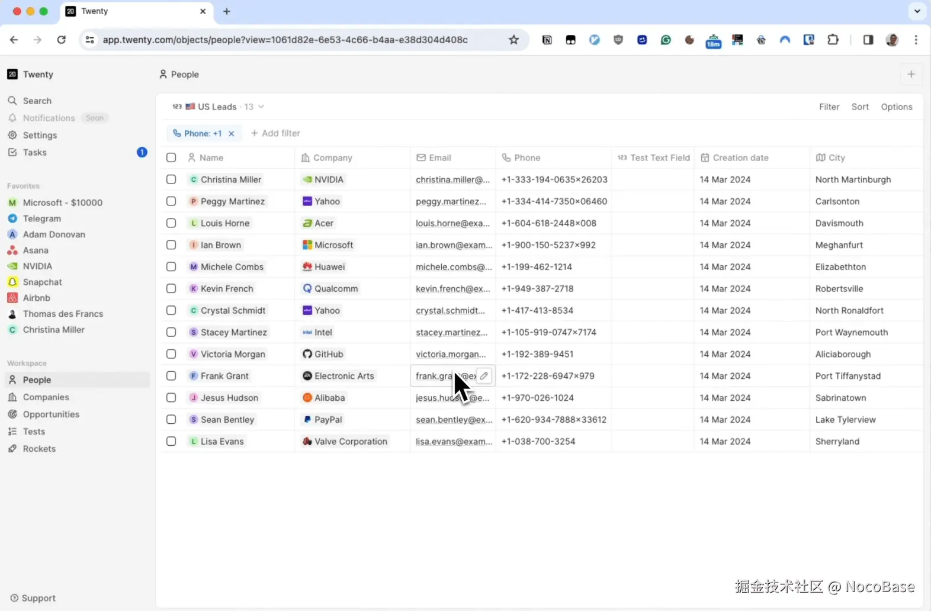Expand the browser tab search chevron
Viewport: 931px width, 611px height.
[917, 11]
